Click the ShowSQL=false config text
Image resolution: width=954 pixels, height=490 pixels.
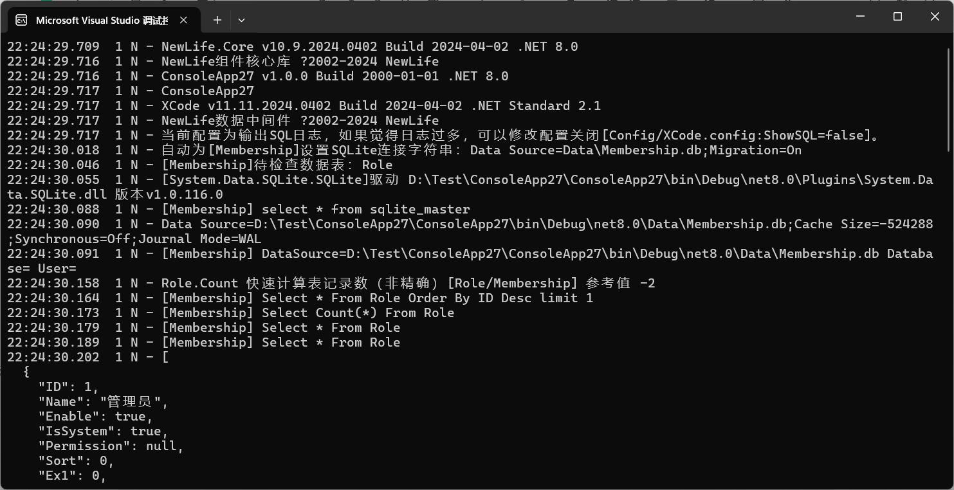(813, 135)
